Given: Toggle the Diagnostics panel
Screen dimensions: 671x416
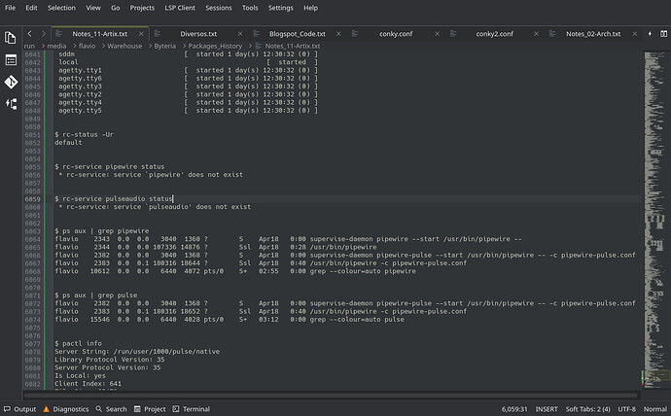Looking at the screenshot, I should pyautogui.click(x=64, y=409).
